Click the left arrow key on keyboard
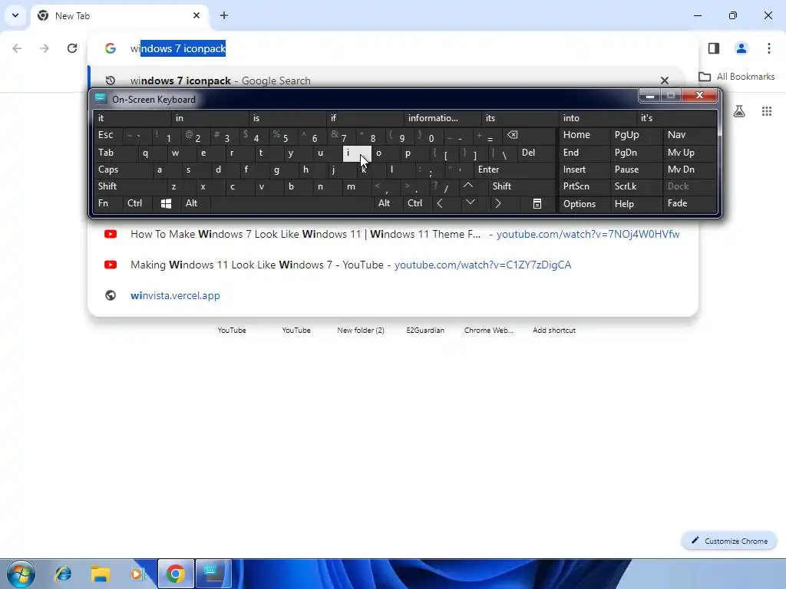Screen dimensions: 786x589 coord(440,203)
